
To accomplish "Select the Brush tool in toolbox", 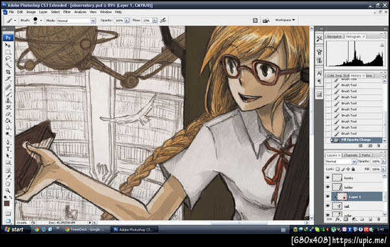I will [8, 94].
